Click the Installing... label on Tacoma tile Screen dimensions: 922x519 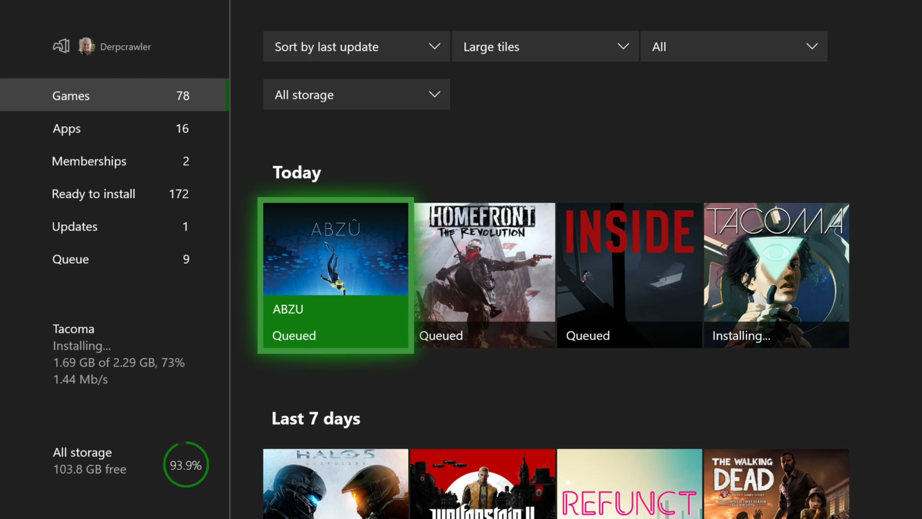[x=741, y=336]
